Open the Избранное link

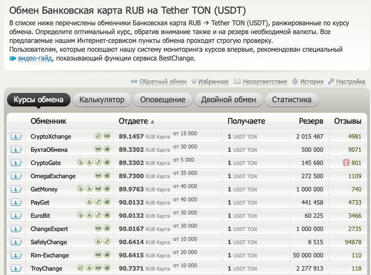tap(213, 81)
